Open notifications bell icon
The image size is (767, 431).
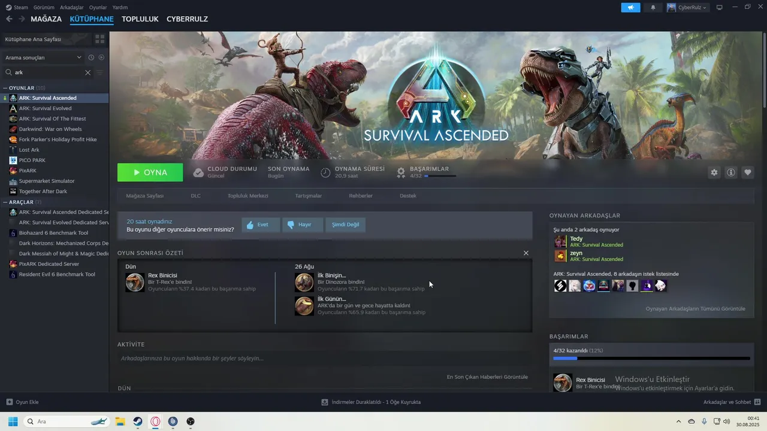point(653,7)
